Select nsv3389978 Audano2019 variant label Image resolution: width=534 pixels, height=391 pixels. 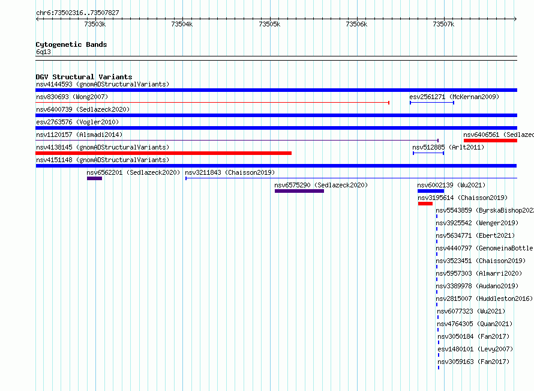click(477, 286)
